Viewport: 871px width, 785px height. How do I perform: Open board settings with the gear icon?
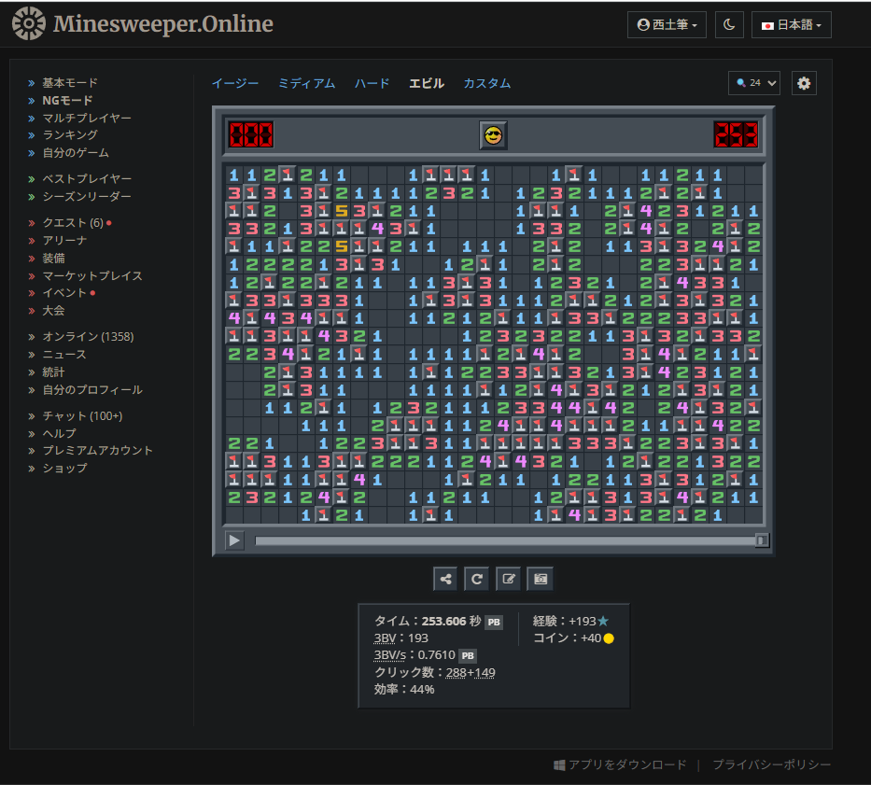(804, 83)
